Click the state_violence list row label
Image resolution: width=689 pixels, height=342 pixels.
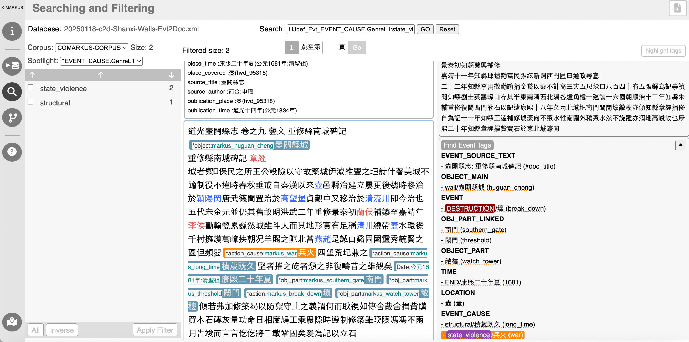tap(63, 89)
